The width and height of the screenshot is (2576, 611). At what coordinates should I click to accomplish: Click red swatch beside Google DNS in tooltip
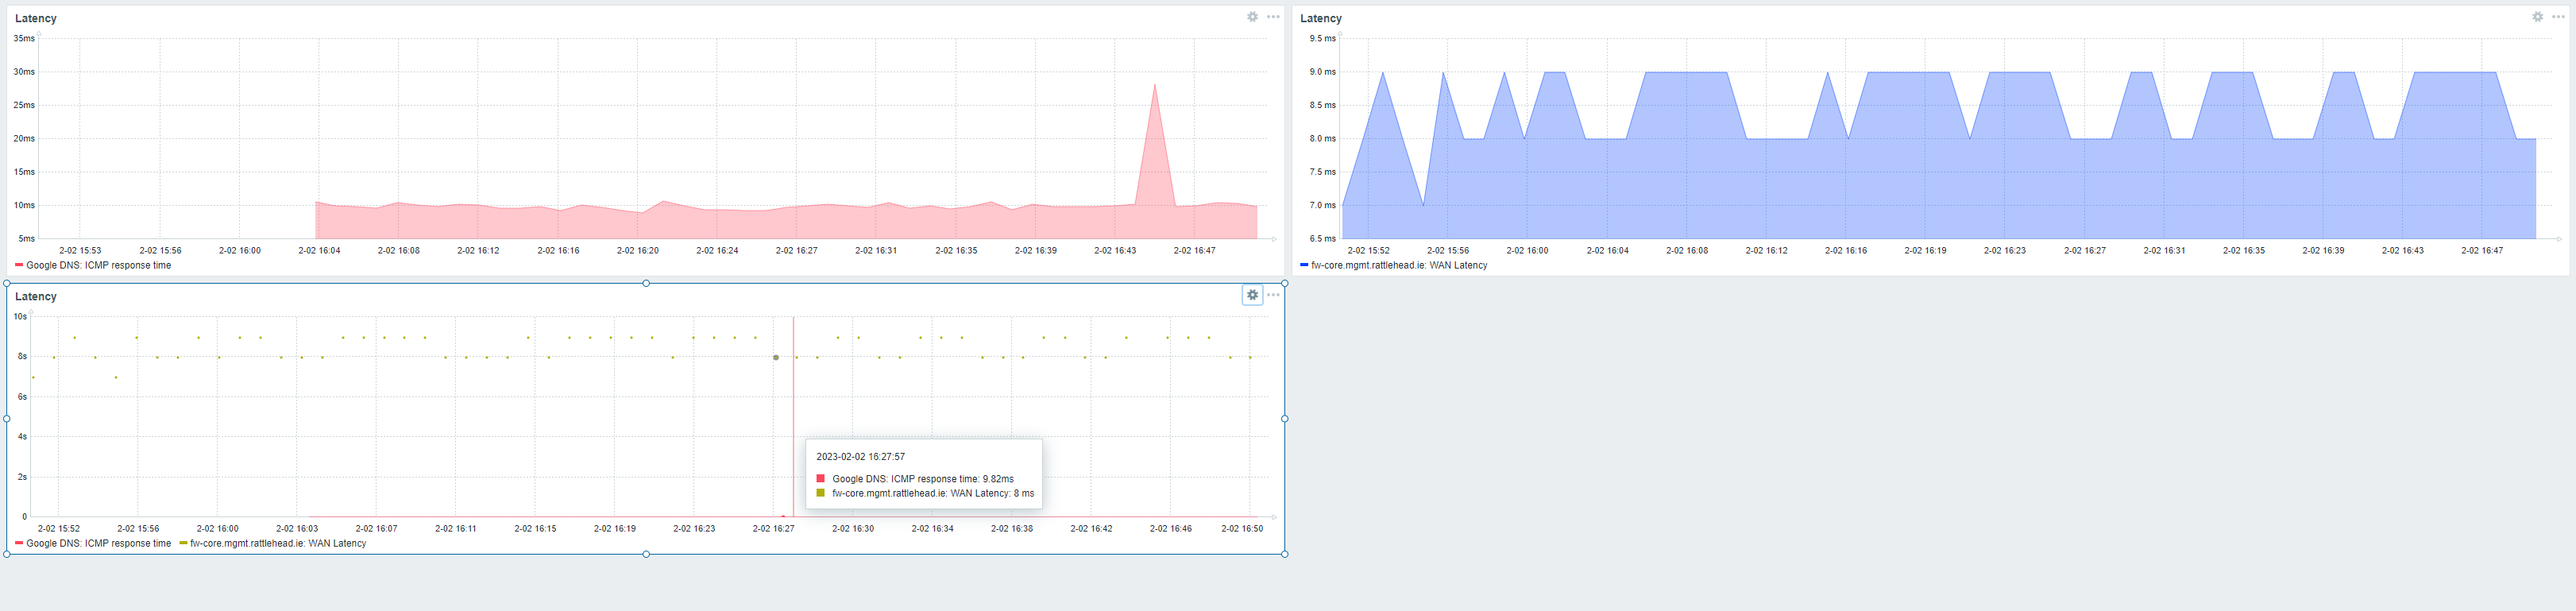click(821, 479)
